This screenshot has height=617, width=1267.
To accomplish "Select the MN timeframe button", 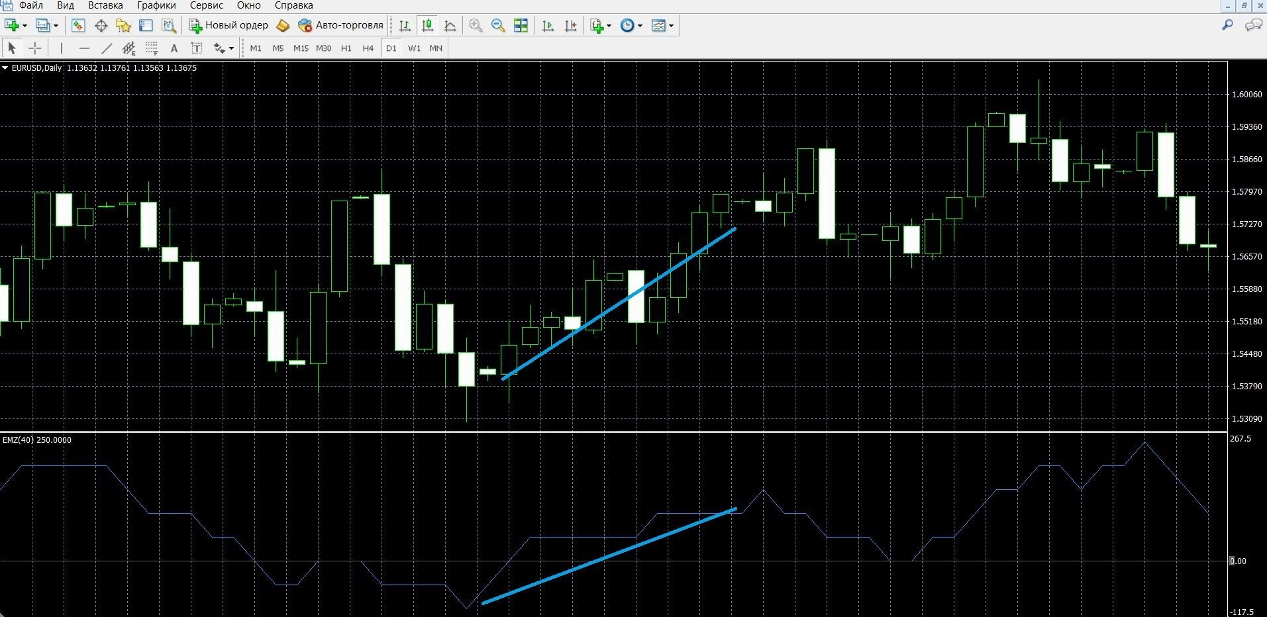I will [436, 48].
